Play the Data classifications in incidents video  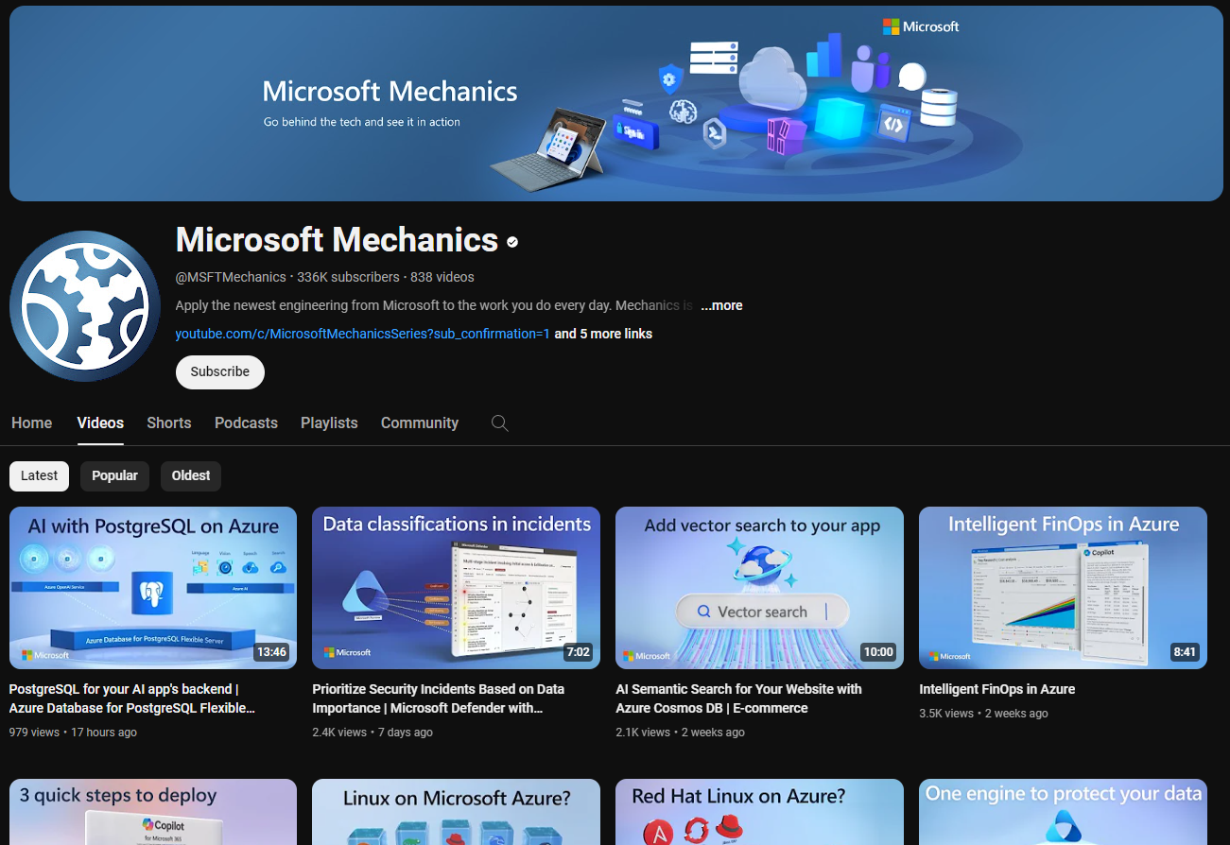(x=456, y=588)
